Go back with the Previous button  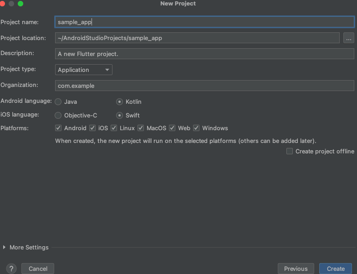(296, 269)
